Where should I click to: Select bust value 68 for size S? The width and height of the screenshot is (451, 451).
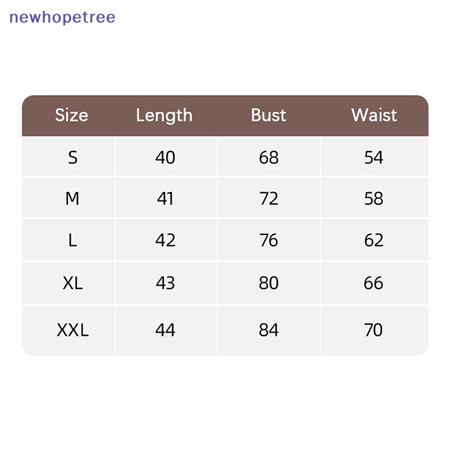click(269, 157)
